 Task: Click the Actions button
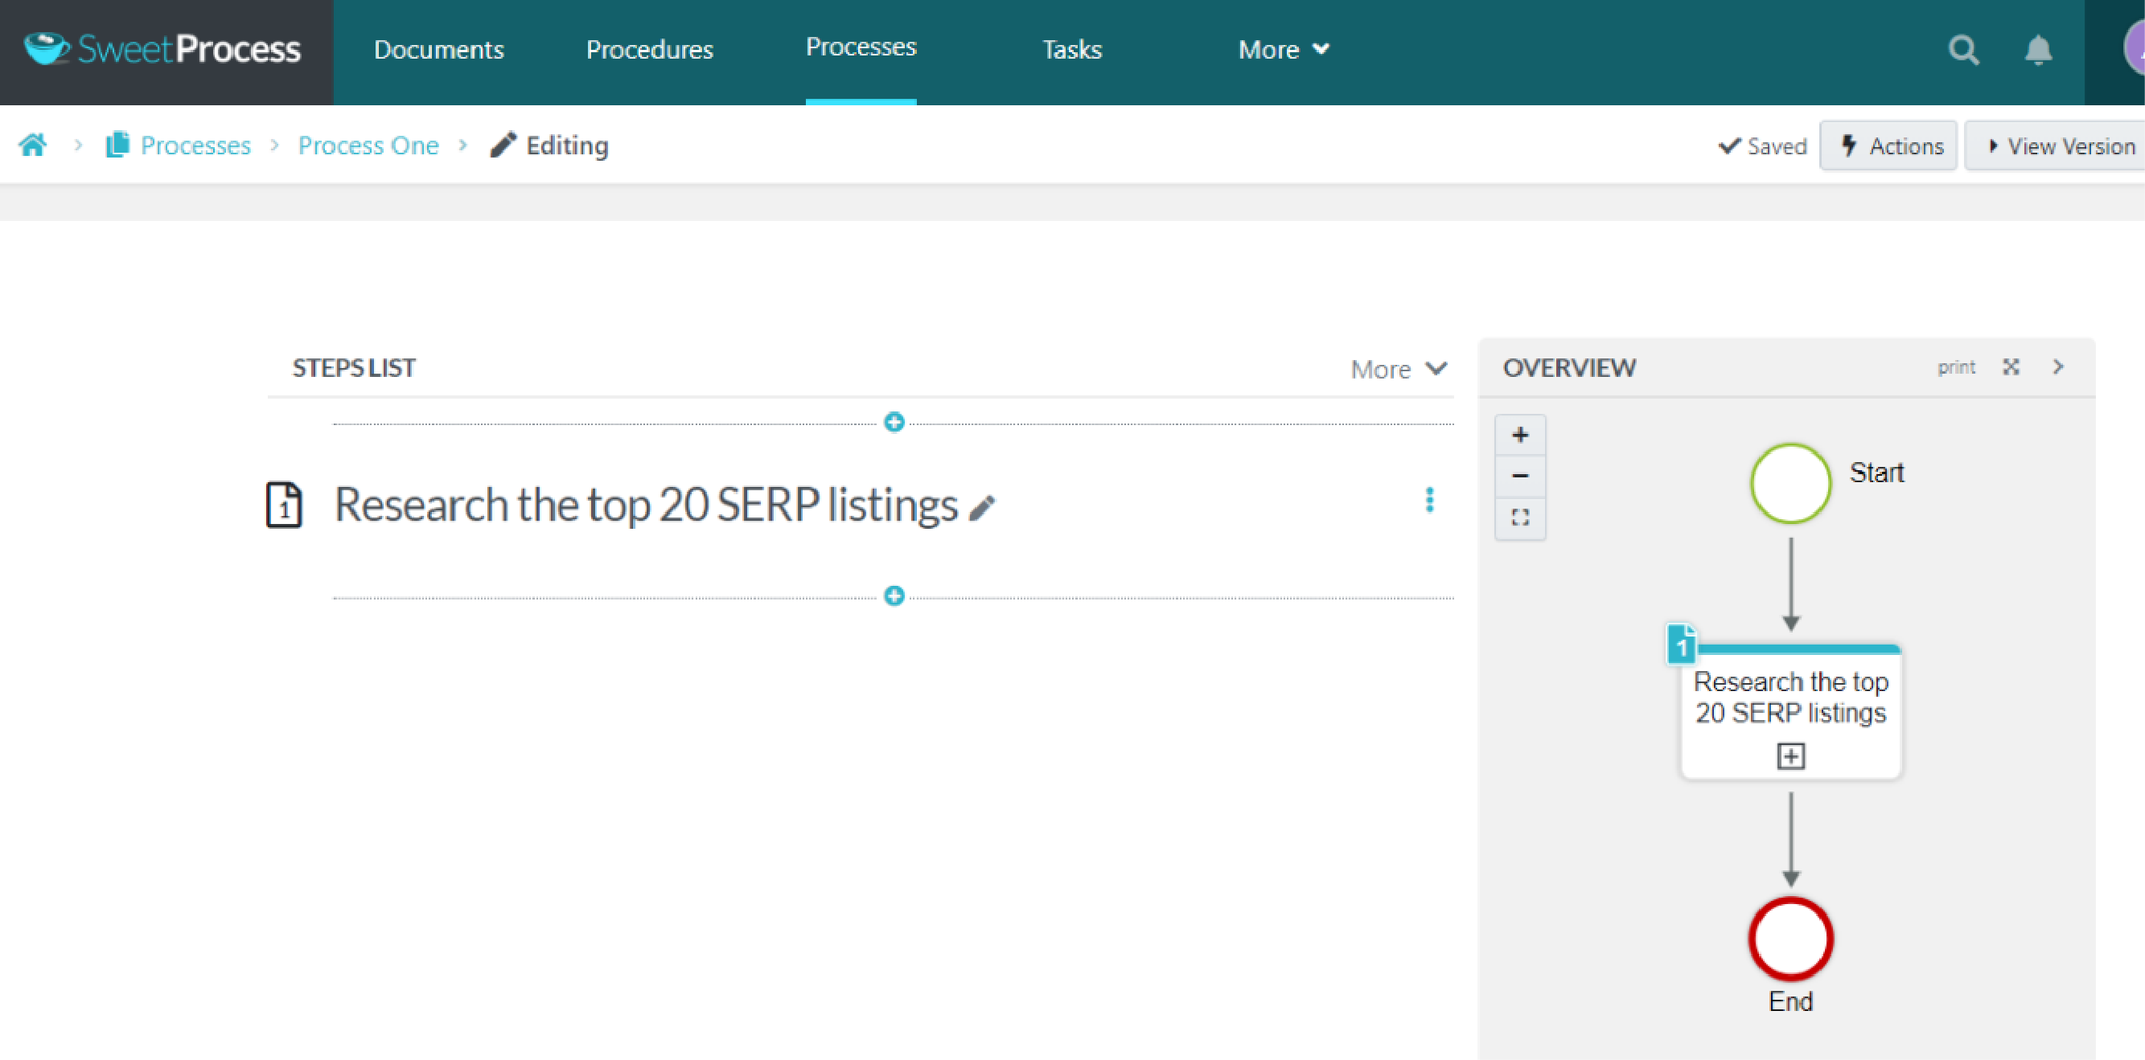(x=1888, y=145)
